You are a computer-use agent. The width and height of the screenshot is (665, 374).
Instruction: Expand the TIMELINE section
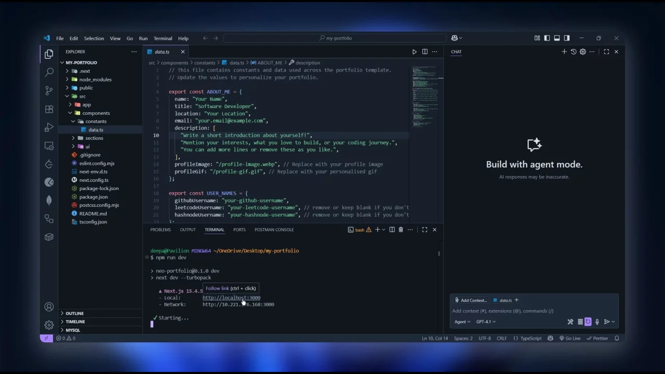coord(75,322)
